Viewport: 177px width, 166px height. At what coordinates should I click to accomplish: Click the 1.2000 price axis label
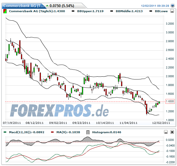[170, 111]
